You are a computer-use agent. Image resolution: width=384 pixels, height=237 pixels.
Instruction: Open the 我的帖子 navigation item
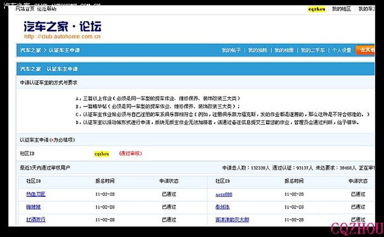coord(231,50)
